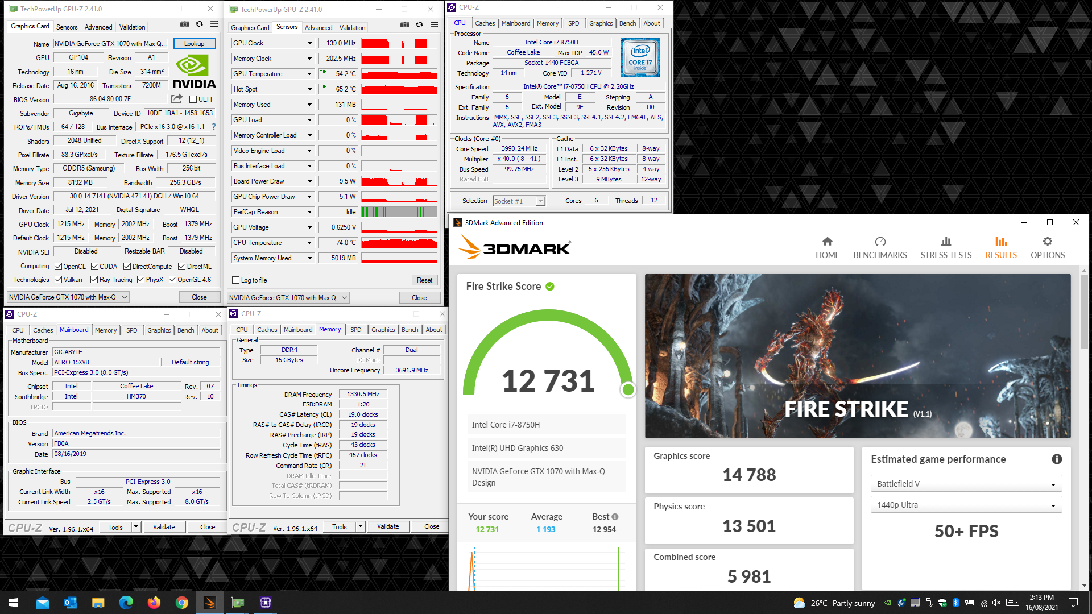
Task: Toggle the PhysX checkbox
Action: coord(140,280)
